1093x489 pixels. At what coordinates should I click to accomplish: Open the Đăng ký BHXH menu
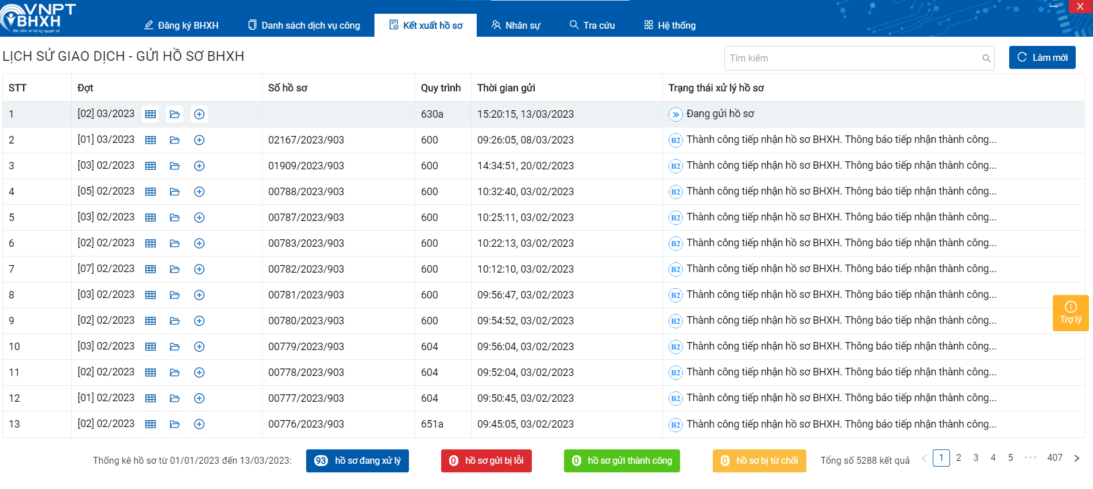click(181, 25)
